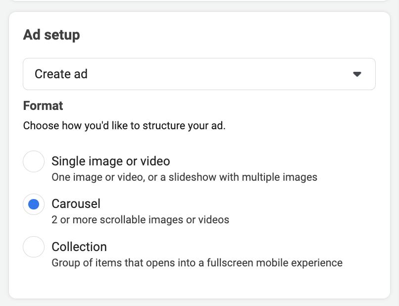This screenshot has width=399, height=306.
Task: Click the 'Format' subheading
Action: click(x=43, y=105)
